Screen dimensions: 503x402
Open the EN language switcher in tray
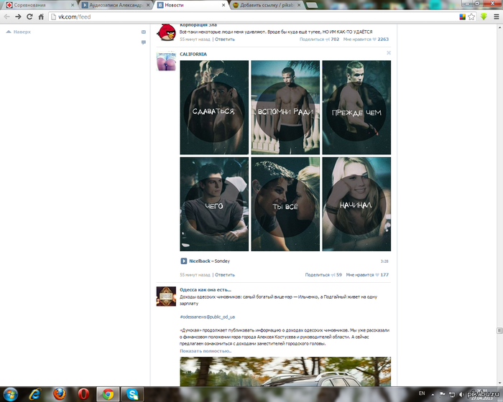pos(422,393)
